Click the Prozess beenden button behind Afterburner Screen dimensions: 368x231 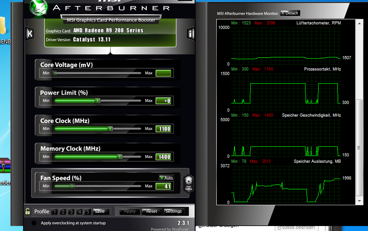[x=296, y=228]
